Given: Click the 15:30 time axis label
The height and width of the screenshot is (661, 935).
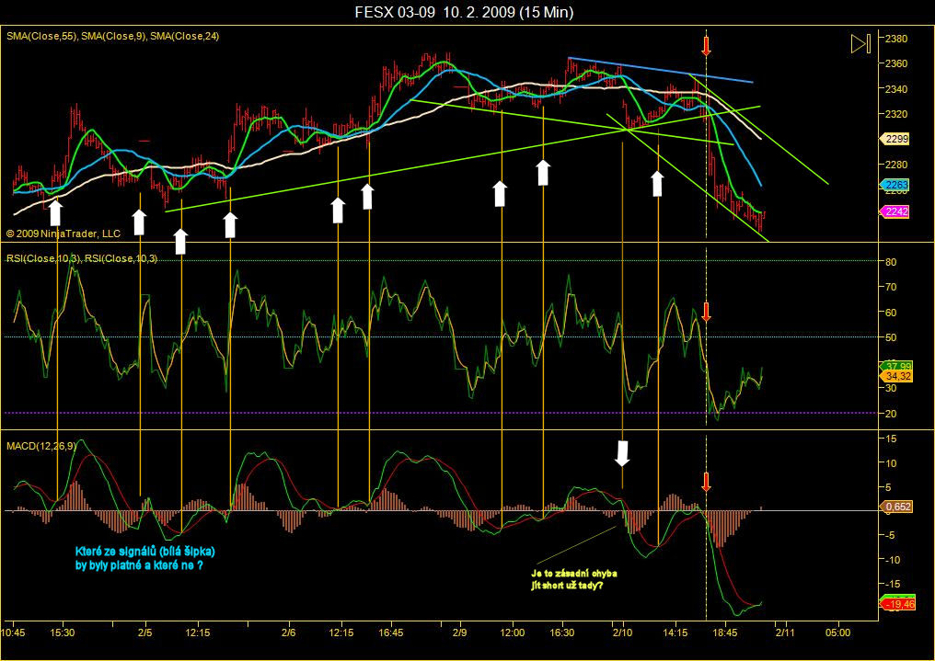Looking at the screenshot, I should tap(62, 633).
